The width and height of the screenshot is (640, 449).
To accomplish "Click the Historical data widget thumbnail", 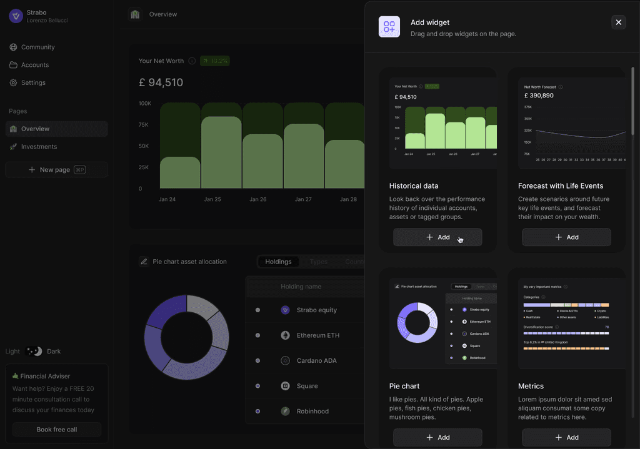I will coord(443,123).
